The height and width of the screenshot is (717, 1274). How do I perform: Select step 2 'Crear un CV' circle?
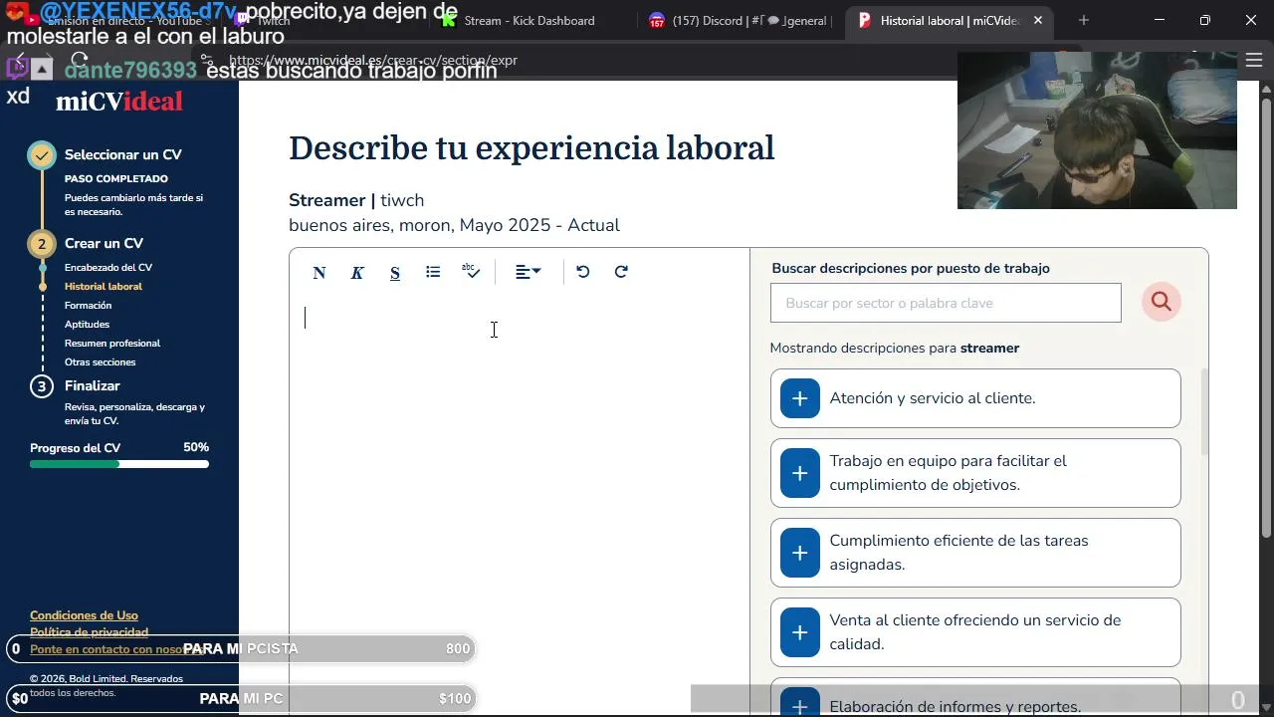point(42,244)
